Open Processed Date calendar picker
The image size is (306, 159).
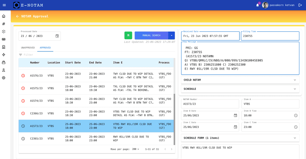tap(57, 36)
